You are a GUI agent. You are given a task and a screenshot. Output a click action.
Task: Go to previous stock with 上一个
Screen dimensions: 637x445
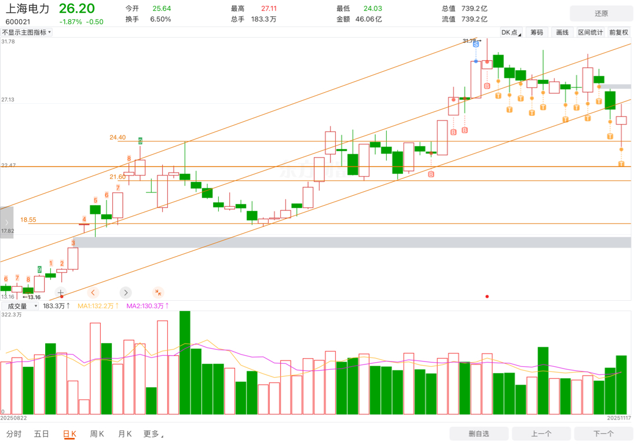(541, 433)
